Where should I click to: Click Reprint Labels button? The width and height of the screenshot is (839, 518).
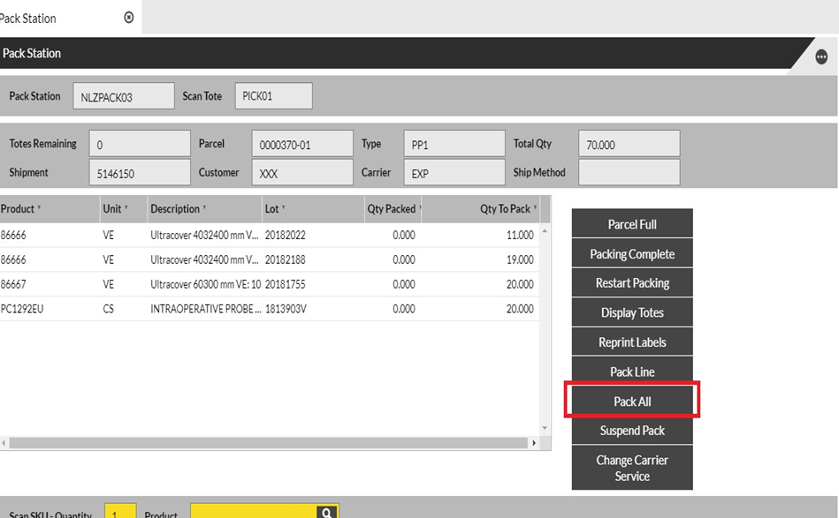(632, 342)
